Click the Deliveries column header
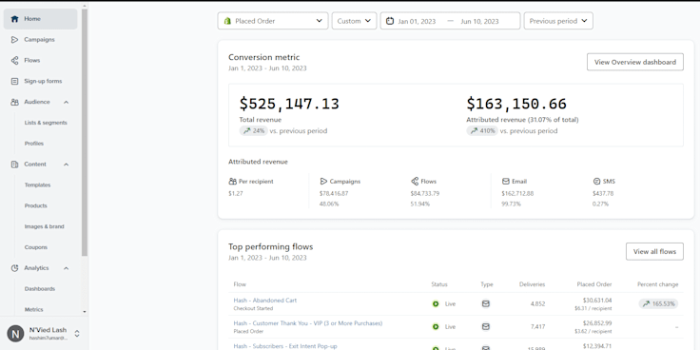Image resolution: width=700 pixels, height=350 pixels. pos(532,284)
